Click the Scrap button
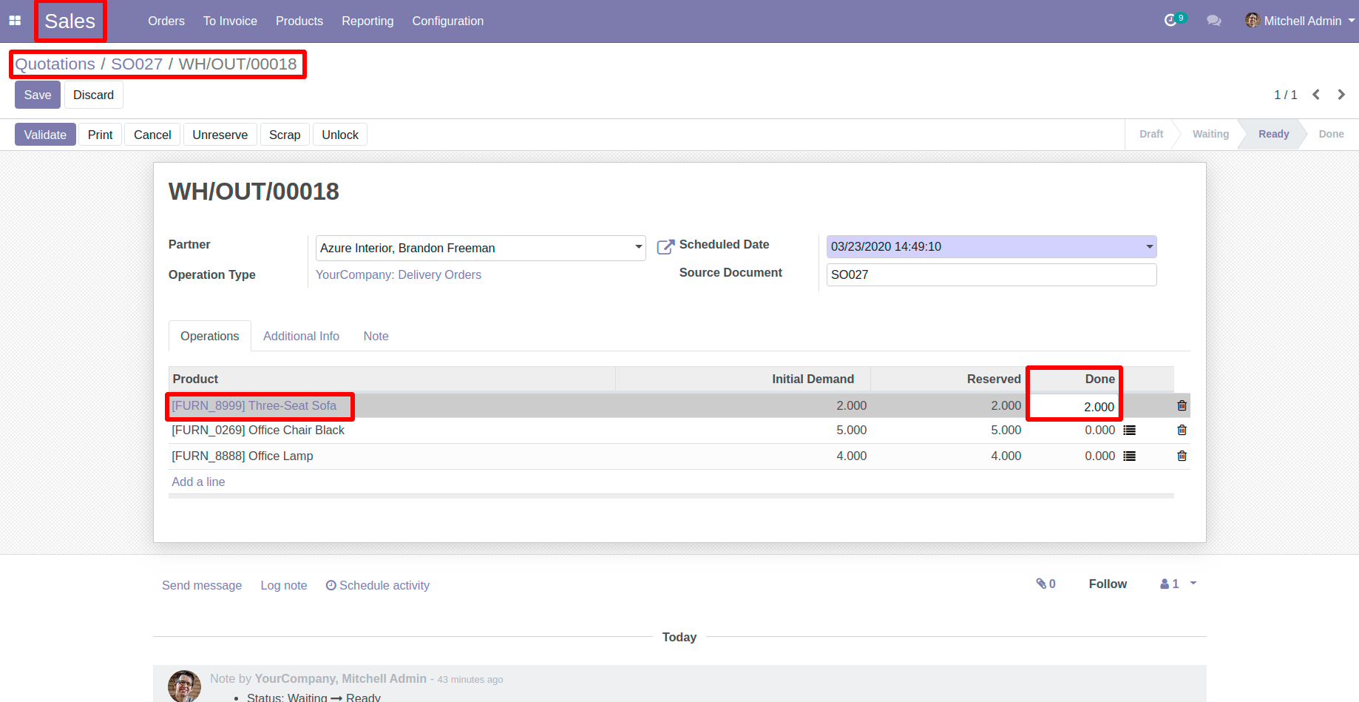1359x702 pixels. click(285, 135)
